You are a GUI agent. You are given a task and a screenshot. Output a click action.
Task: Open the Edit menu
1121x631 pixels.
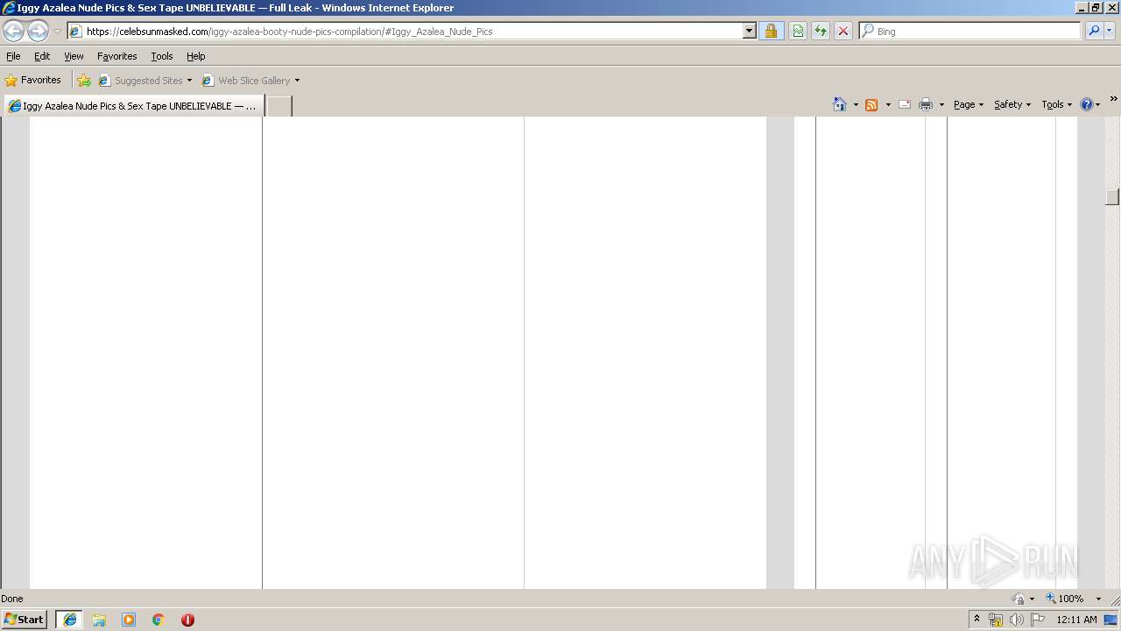(x=42, y=56)
